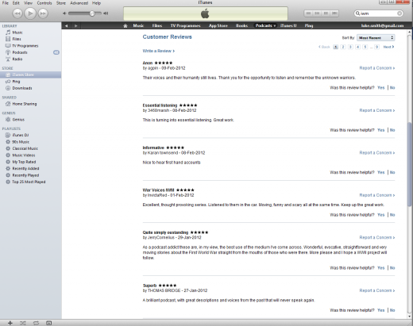
Task: Open Radio in the library sidebar
Action: pyautogui.click(x=17, y=59)
